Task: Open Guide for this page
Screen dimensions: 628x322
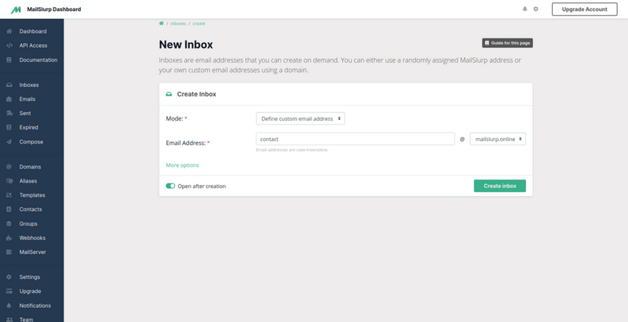Action: click(x=507, y=43)
